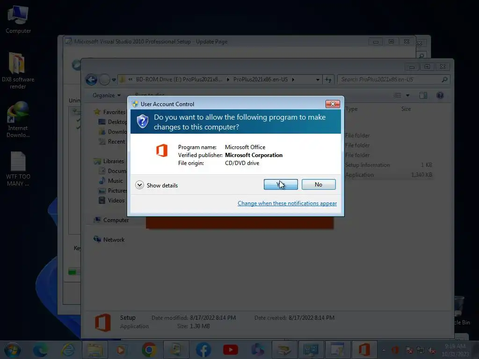The image size is (479, 359).
Task: Open the Windows Start button
Action: pos(13,350)
